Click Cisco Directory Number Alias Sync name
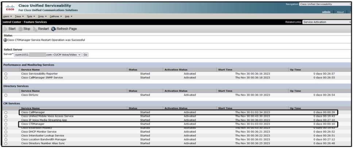This screenshot has width=353, height=148. click(x=44, y=143)
